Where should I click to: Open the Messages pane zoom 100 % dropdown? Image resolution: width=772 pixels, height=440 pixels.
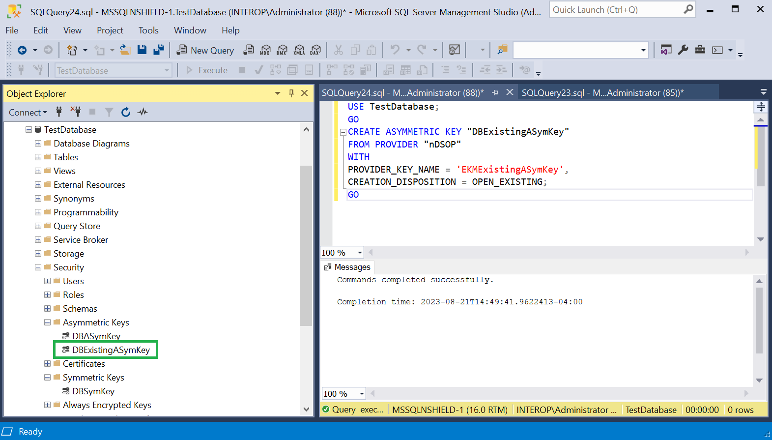tap(362, 394)
